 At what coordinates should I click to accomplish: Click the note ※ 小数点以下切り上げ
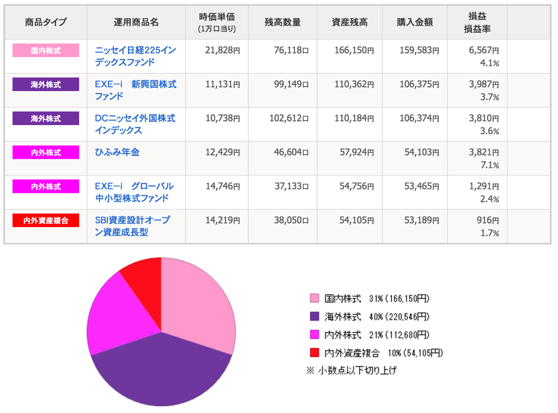(x=352, y=371)
